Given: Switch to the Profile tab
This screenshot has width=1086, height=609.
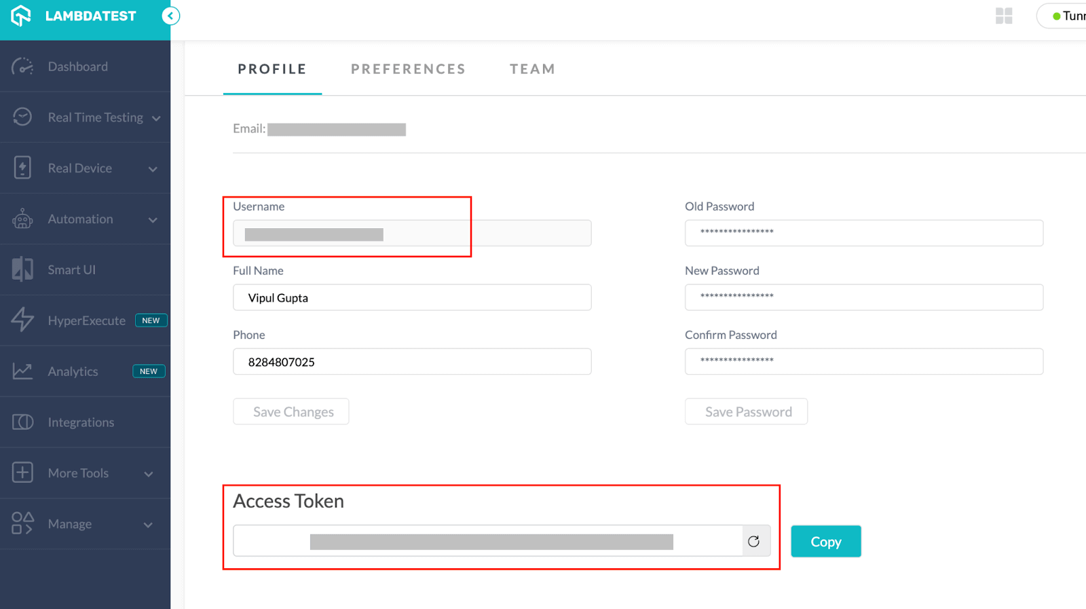Looking at the screenshot, I should [x=272, y=69].
